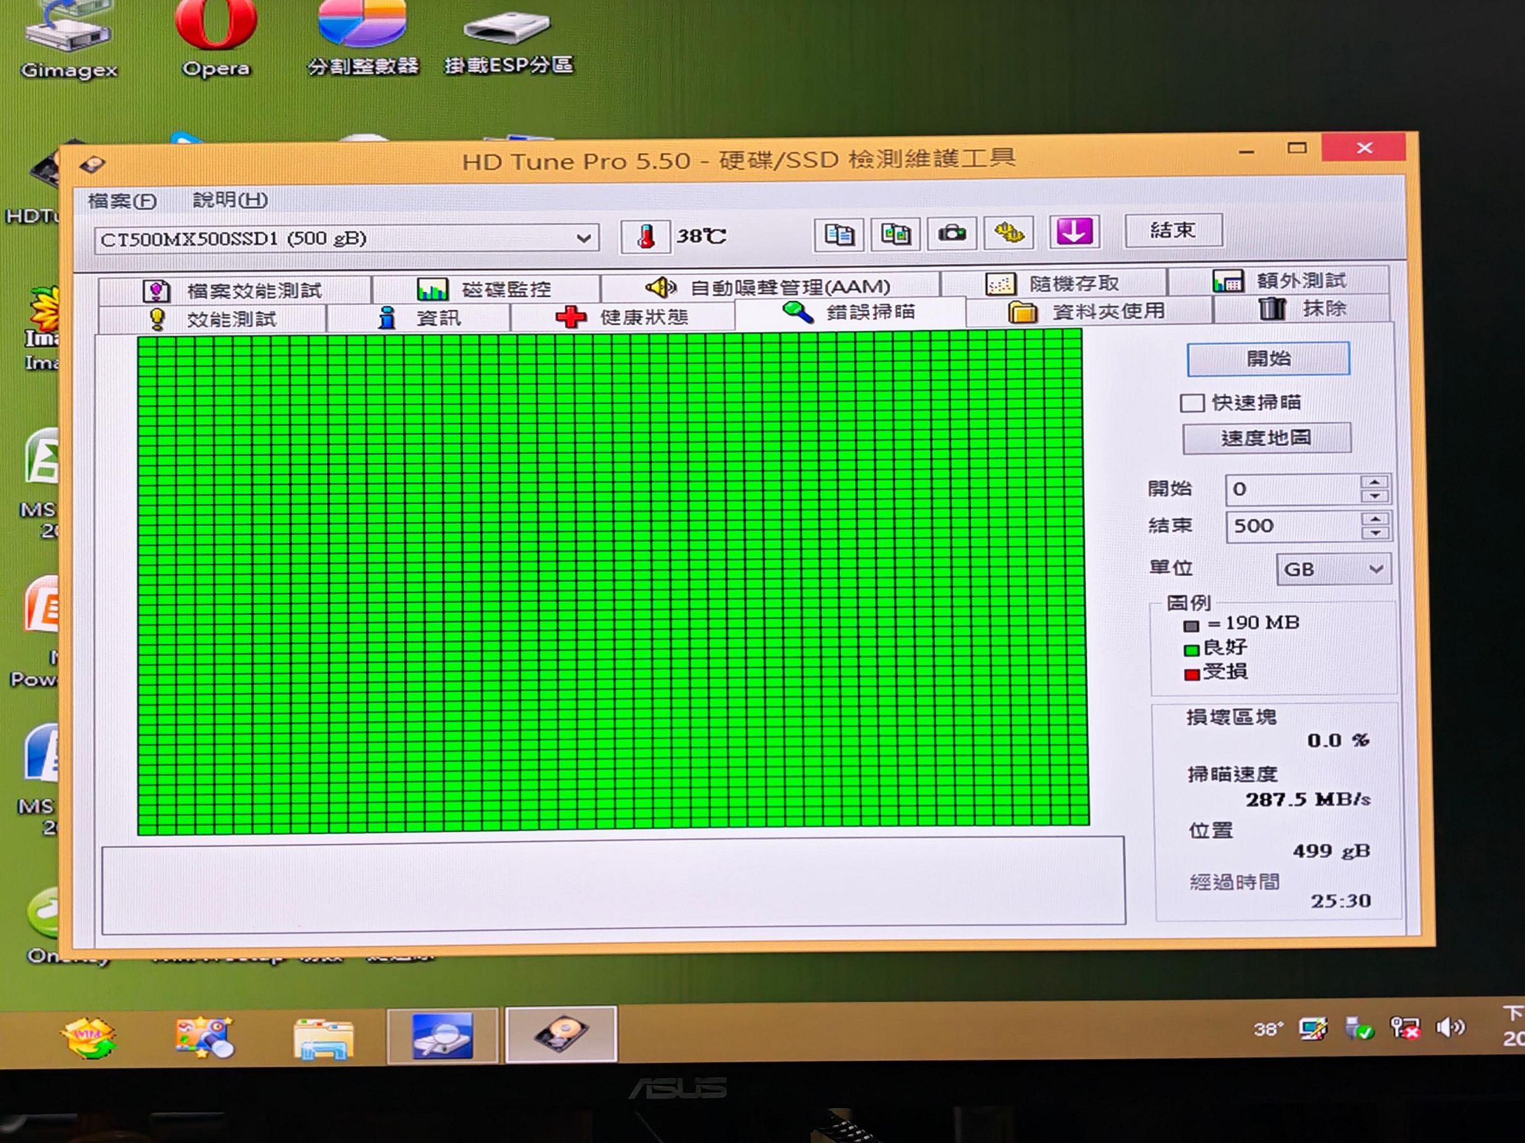Click the HD Tune hard disk taskbar button
This screenshot has height=1143, width=1525.
[560, 1034]
